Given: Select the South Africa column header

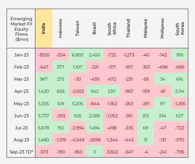Looking at the screenshot, I should [x=111, y=28].
